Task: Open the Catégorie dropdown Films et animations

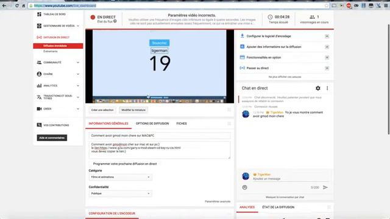Action: [x=121, y=177]
